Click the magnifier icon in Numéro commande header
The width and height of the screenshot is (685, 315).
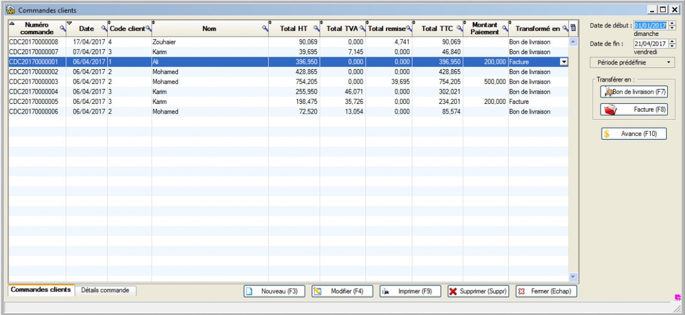pos(62,29)
